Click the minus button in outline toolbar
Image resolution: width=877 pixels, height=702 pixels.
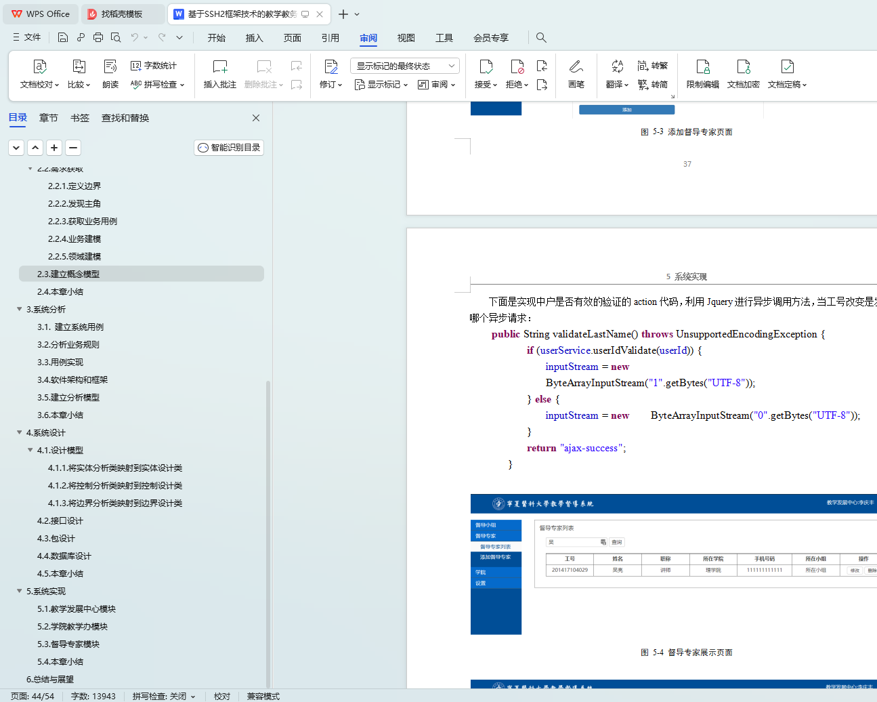pos(73,148)
